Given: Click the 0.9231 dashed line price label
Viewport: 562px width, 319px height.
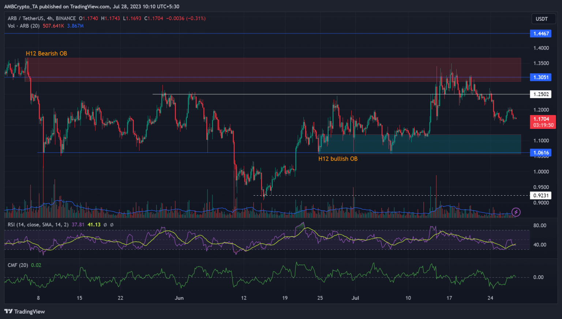Looking at the screenshot, I should click(x=541, y=196).
